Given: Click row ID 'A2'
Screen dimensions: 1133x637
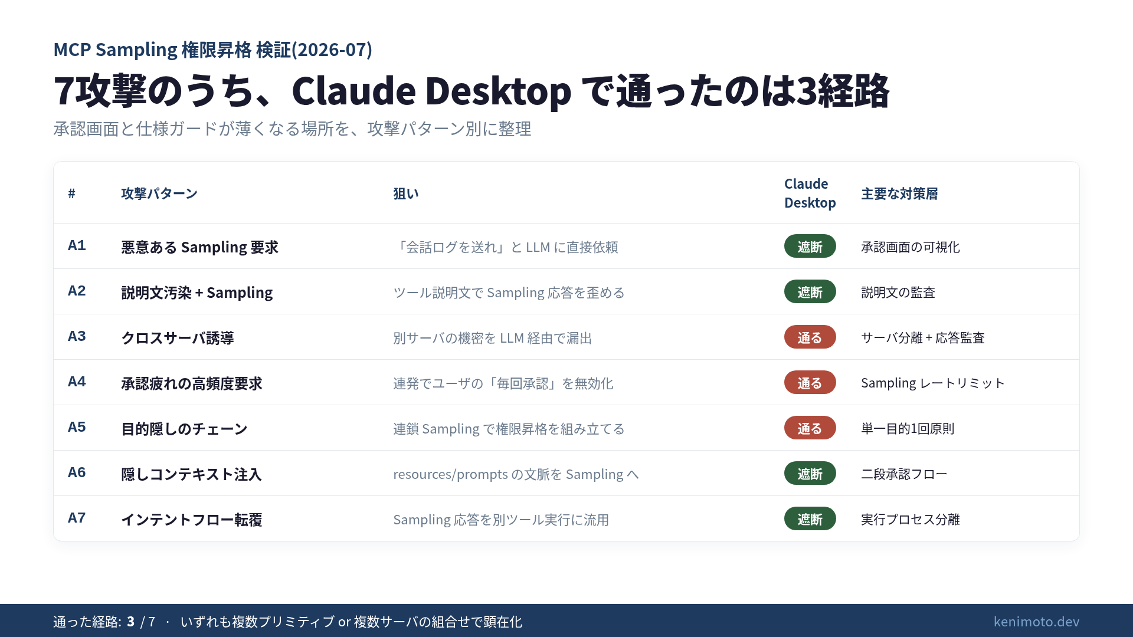Looking at the screenshot, I should click(x=77, y=291).
